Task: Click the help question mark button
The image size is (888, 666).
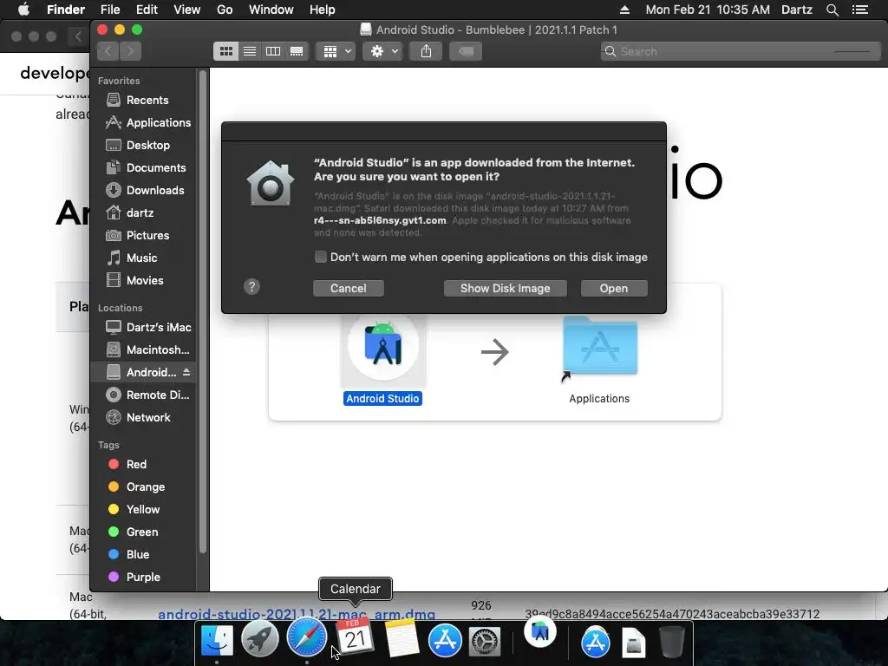Action: point(252,286)
